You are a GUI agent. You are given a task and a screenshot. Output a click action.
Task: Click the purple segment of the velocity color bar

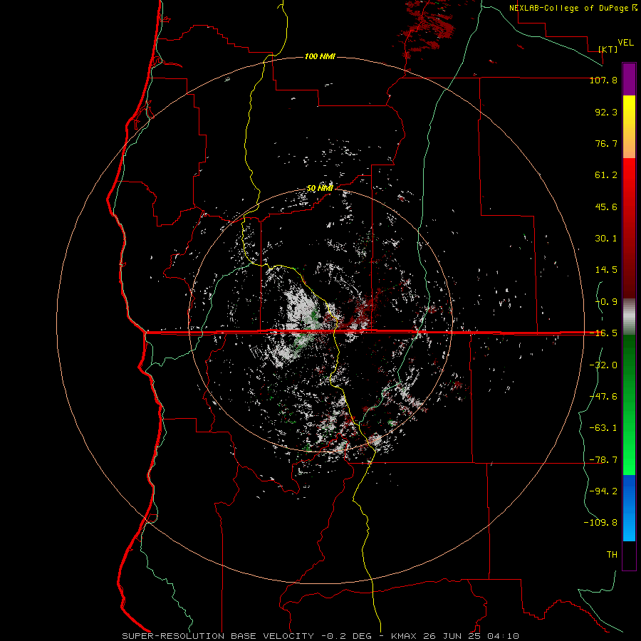629,79
